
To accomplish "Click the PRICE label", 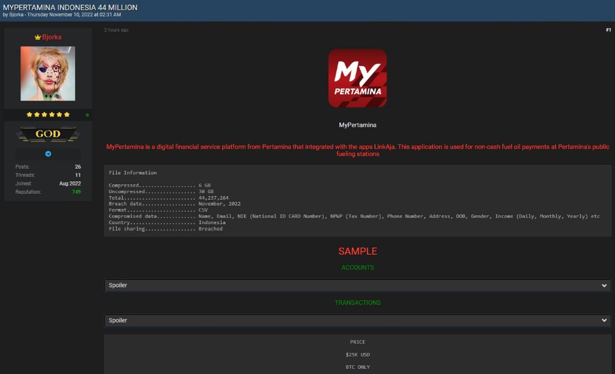I will [x=358, y=342].
